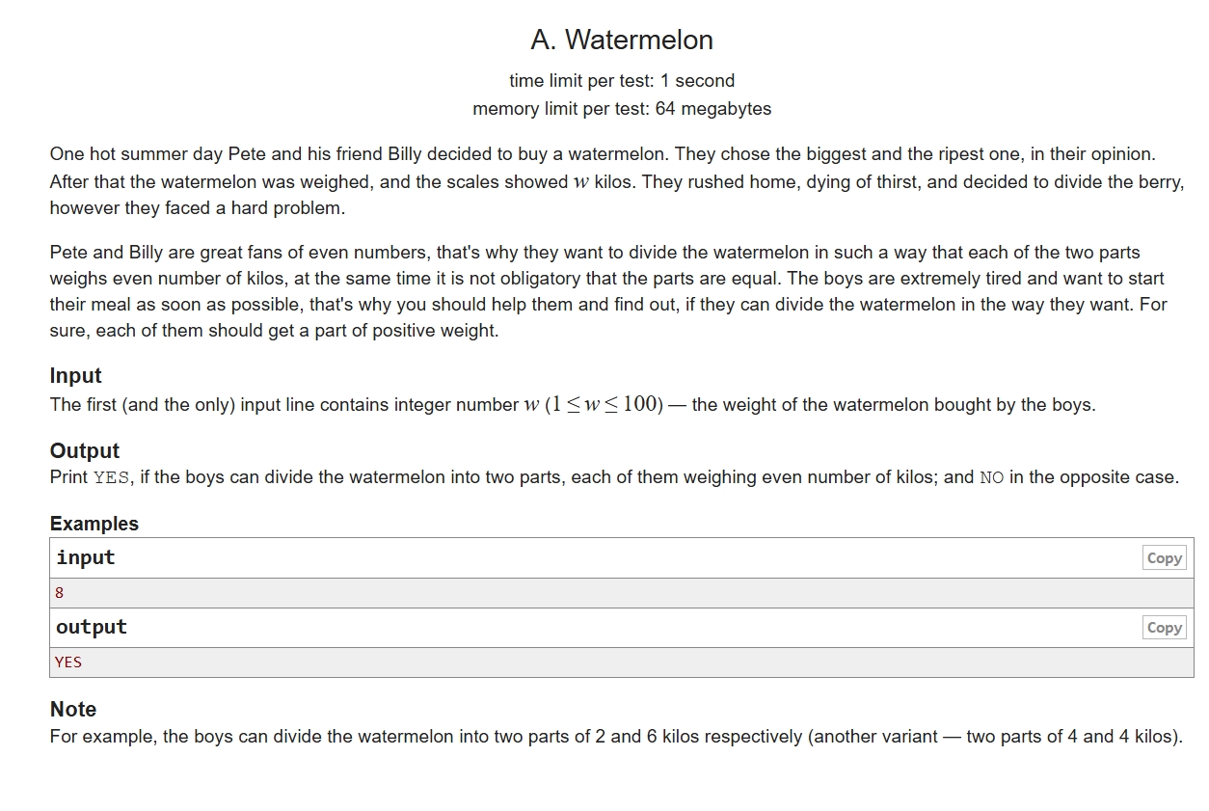Click the paragraph starting 'Pete and Billy are great fans'
Viewport: 1209px width, 811px height.
tap(607, 291)
